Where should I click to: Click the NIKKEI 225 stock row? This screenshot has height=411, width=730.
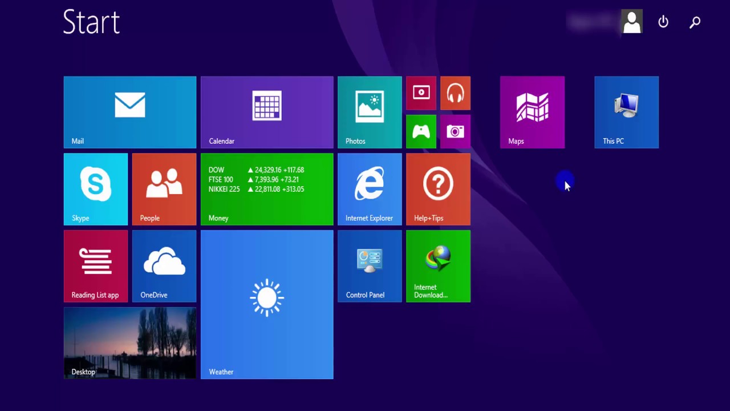[257, 190]
